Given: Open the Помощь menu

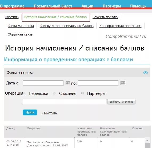Looking at the screenshot, I should (x=138, y=6).
